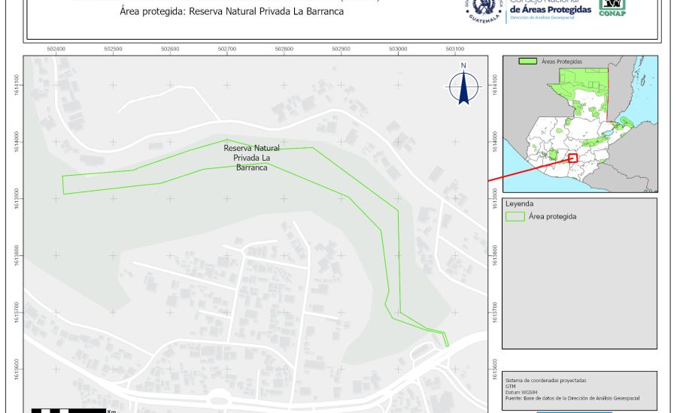Click the scale bar at bottom left

point(68,410)
